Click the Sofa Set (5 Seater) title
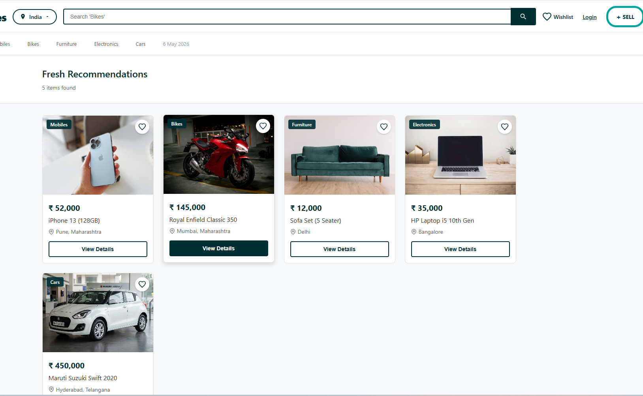The width and height of the screenshot is (643, 396). (316, 221)
